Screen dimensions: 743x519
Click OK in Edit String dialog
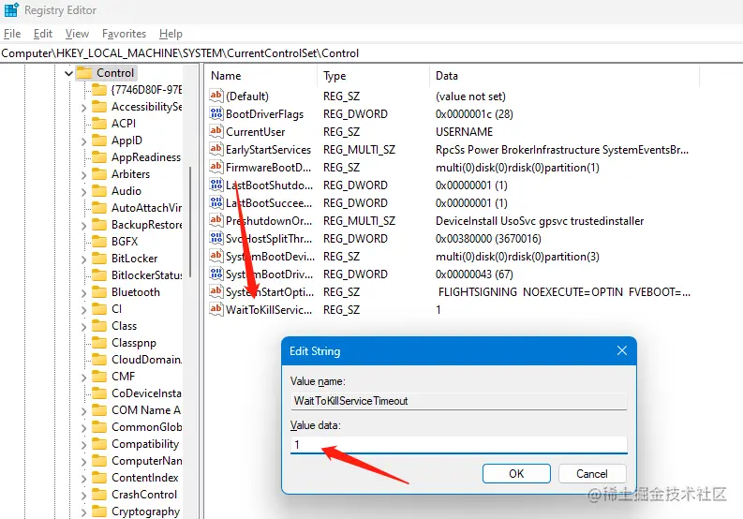coord(516,473)
